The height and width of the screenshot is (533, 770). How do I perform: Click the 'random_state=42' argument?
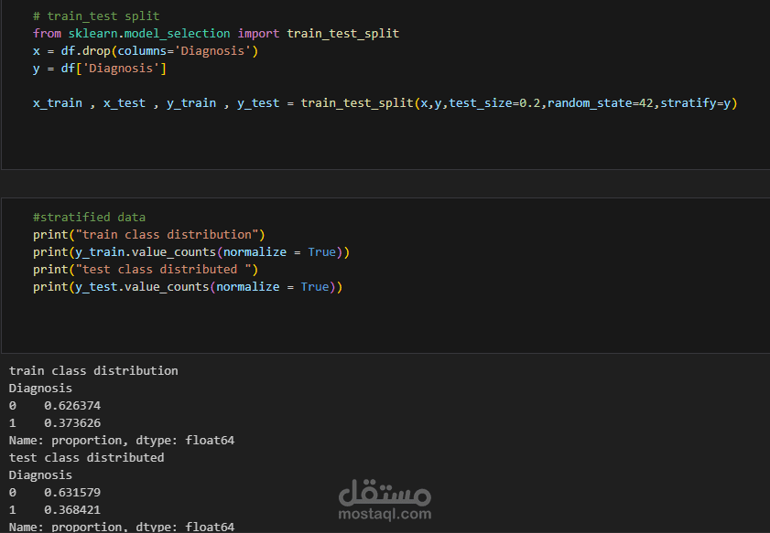[x=600, y=103]
